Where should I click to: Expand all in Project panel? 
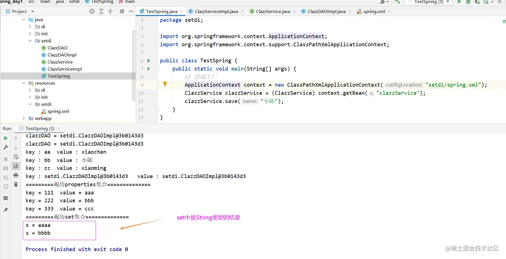click(101, 11)
